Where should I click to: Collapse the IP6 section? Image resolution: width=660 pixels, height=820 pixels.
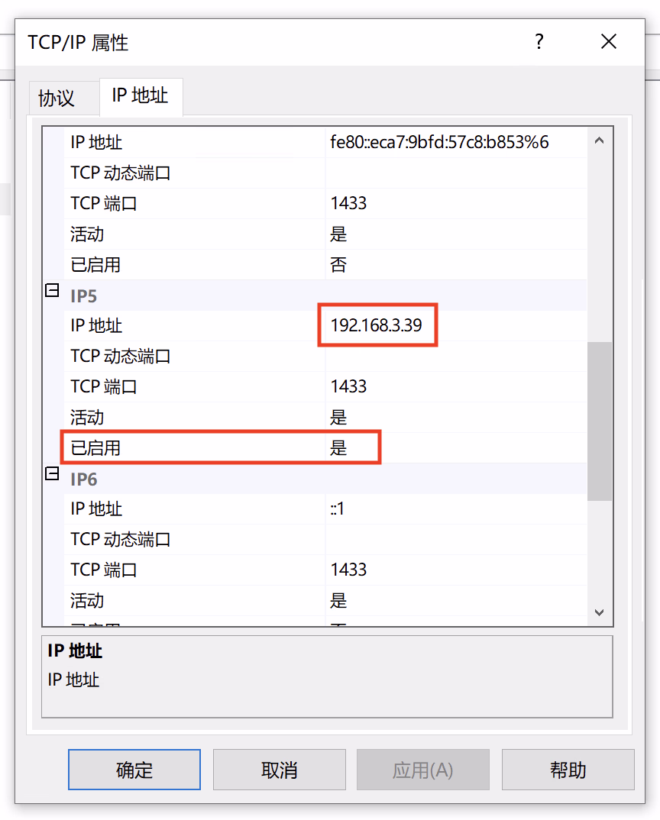point(52,474)
